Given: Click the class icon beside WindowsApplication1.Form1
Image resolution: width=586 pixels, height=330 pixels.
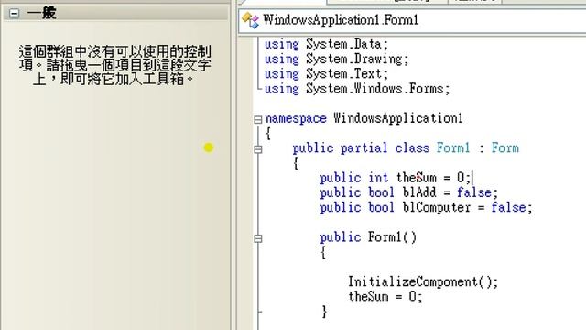Looking at the screenshot, I should [x=250, y=20].
